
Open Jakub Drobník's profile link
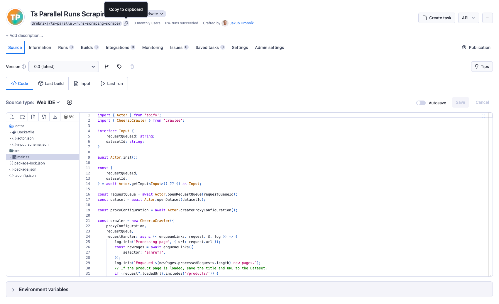tap(241, 23)
